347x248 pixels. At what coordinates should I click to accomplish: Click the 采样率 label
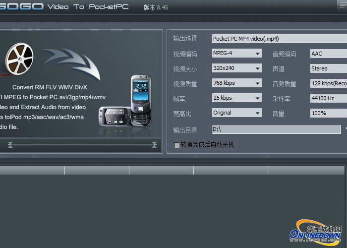point(281,99)
